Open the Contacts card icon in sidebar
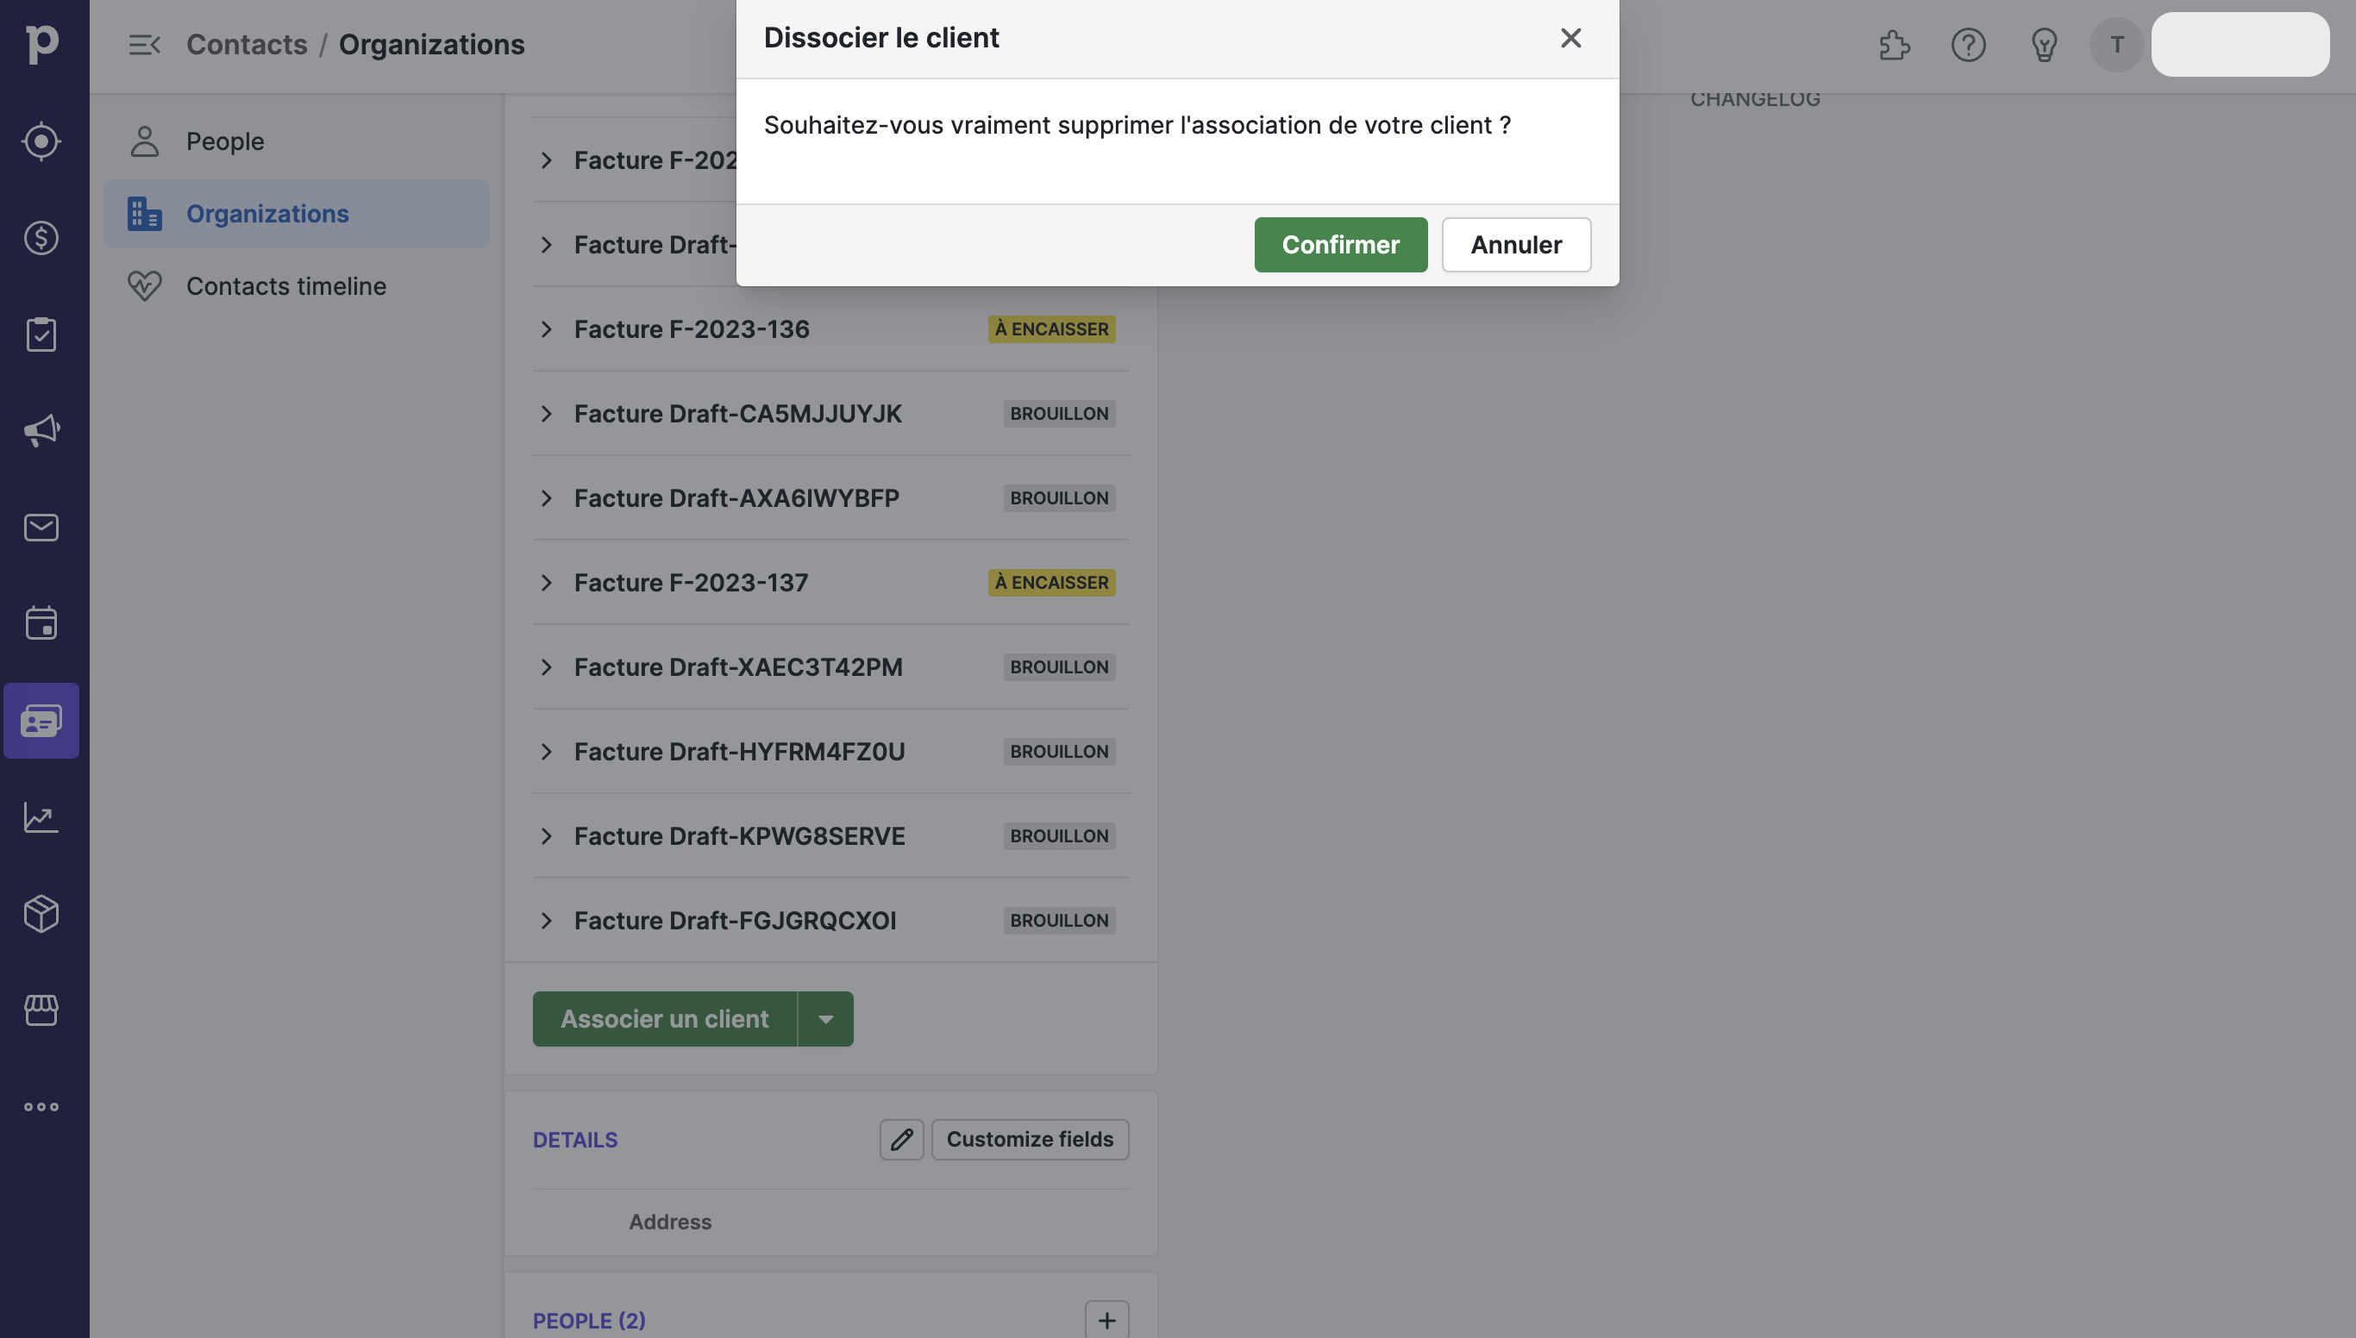Viewport: 2356px width, 1338px height. coord(41,721)
